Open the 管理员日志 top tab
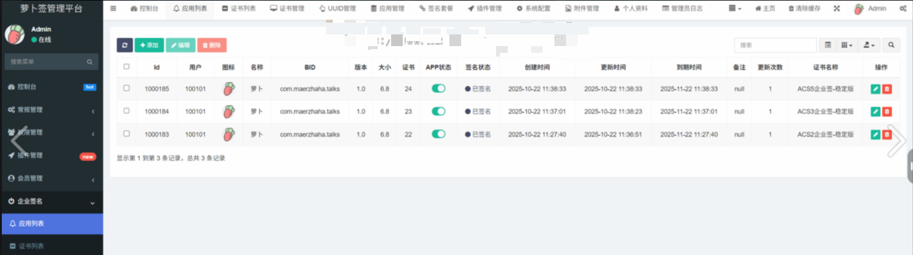 [683, 9]
